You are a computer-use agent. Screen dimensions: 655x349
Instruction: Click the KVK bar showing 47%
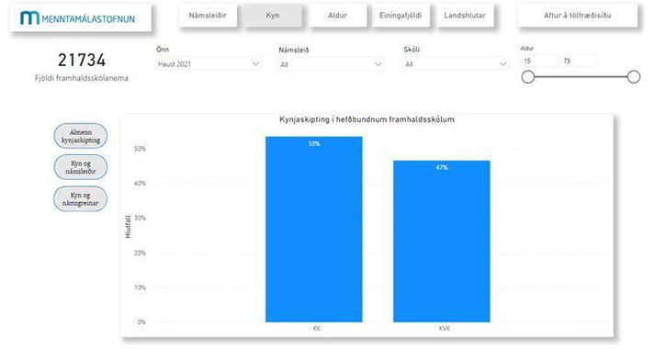[442, 242]
